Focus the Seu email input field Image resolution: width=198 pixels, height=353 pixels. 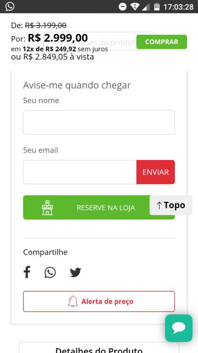(80, 172)
